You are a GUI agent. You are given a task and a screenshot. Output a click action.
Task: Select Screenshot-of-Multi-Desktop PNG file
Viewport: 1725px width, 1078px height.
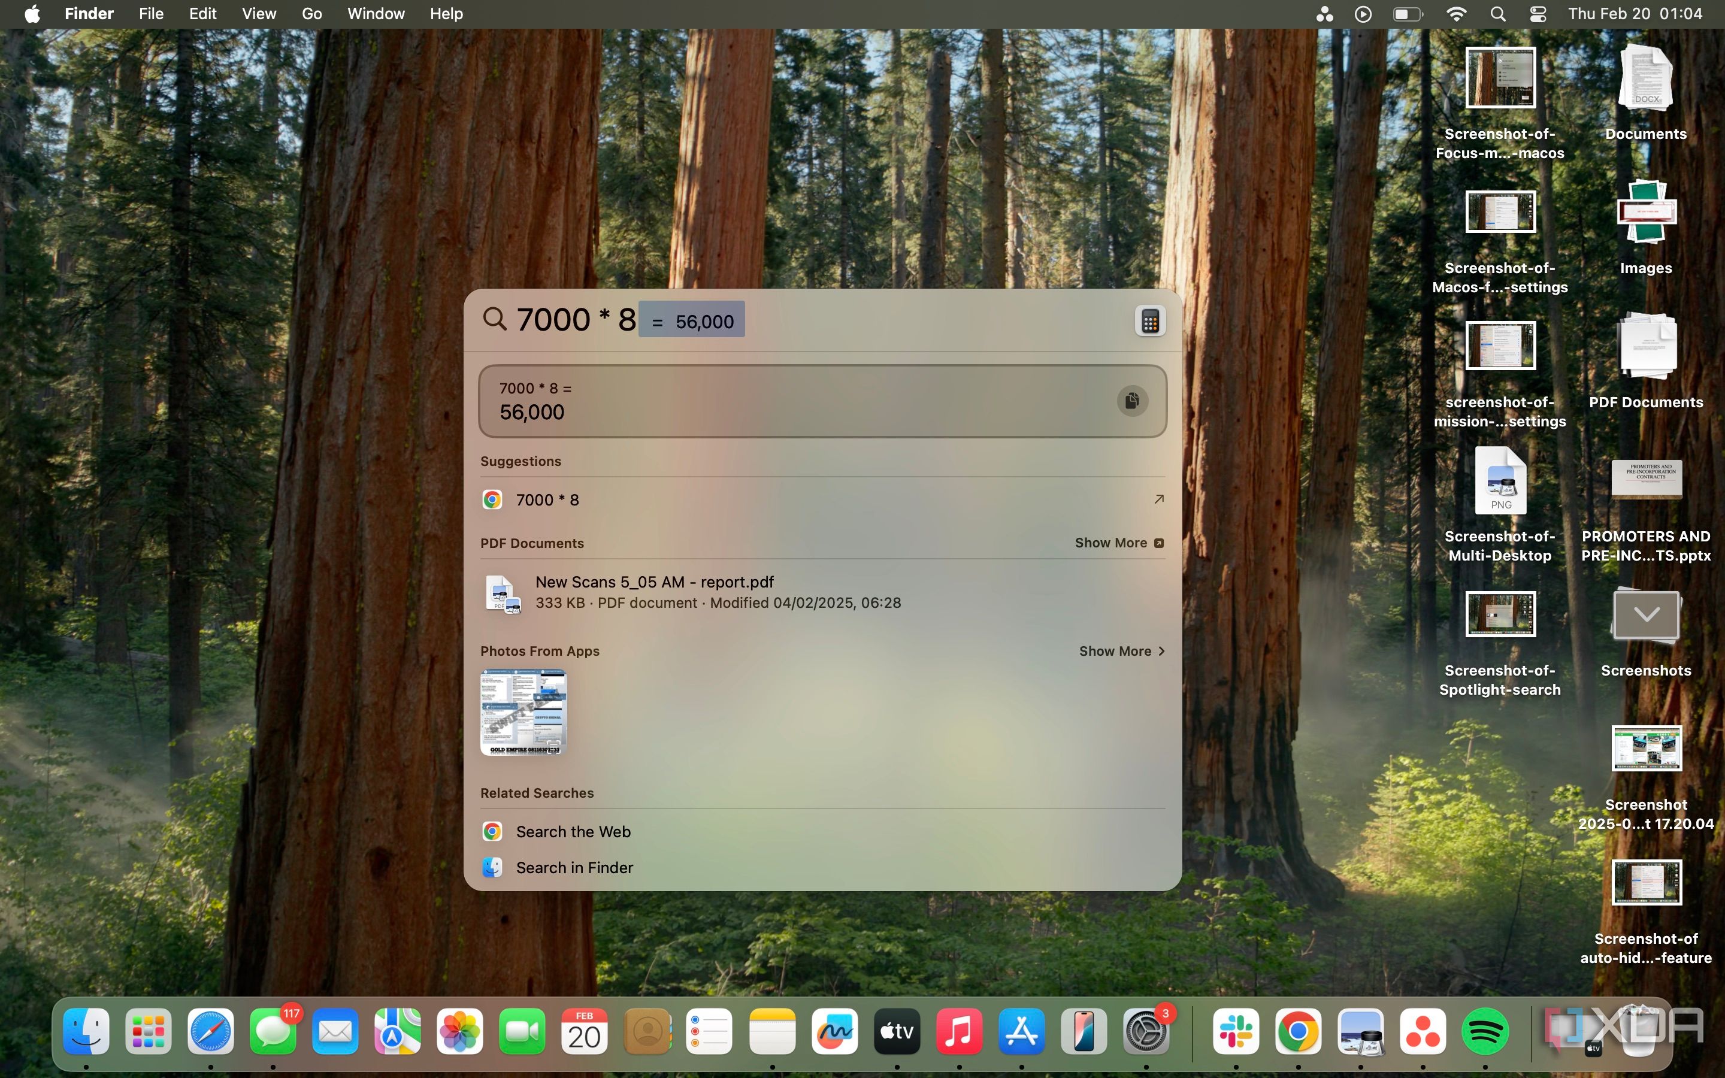[x=1500, y=482]
